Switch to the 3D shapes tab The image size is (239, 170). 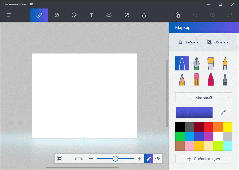pos(57,15)
